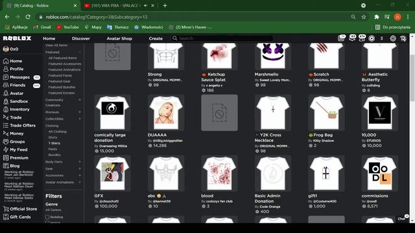Screen dimensions: 415x233
Task: Open the Frog Bag t-shirt thumbnail
Action: tap(326, 113)
